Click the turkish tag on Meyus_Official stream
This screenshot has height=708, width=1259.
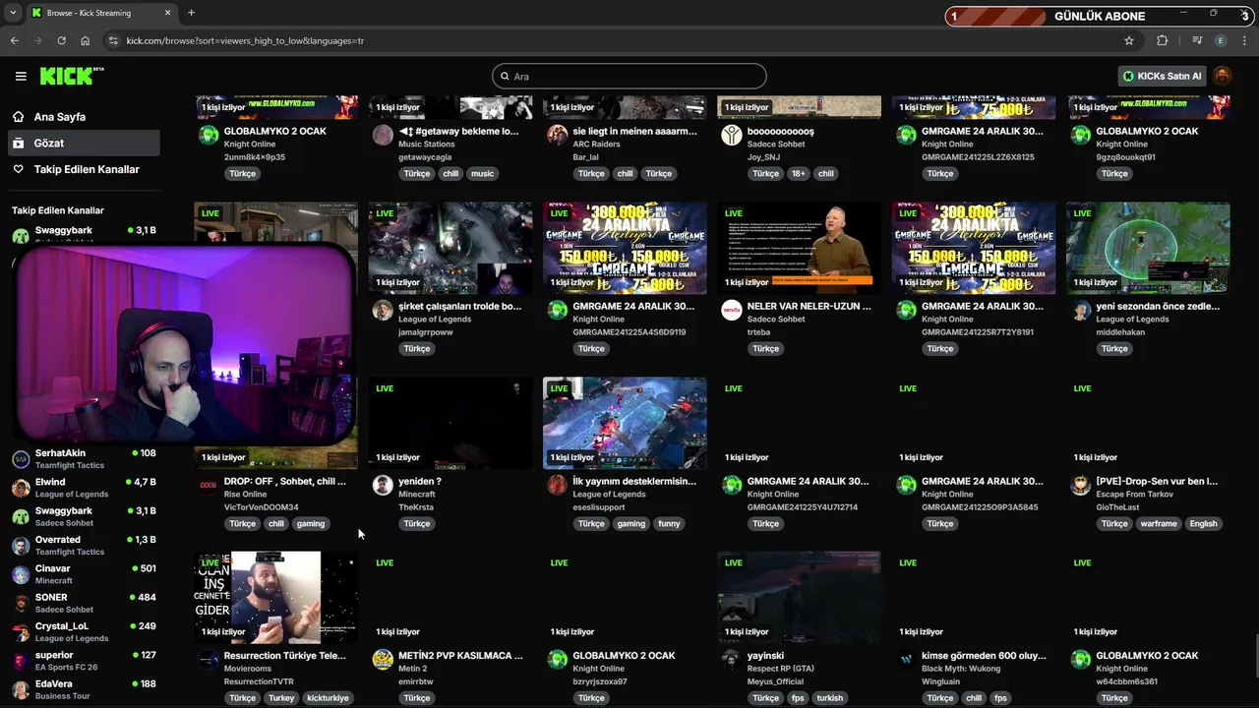click(x=829, y=698)
